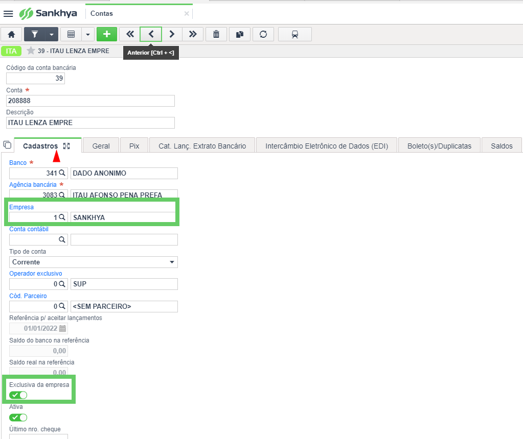The height and width of the screenshot is (439, 523).
Task: Open the Boleto(s)/Duplicatas tab
Action: click(439, 146)
